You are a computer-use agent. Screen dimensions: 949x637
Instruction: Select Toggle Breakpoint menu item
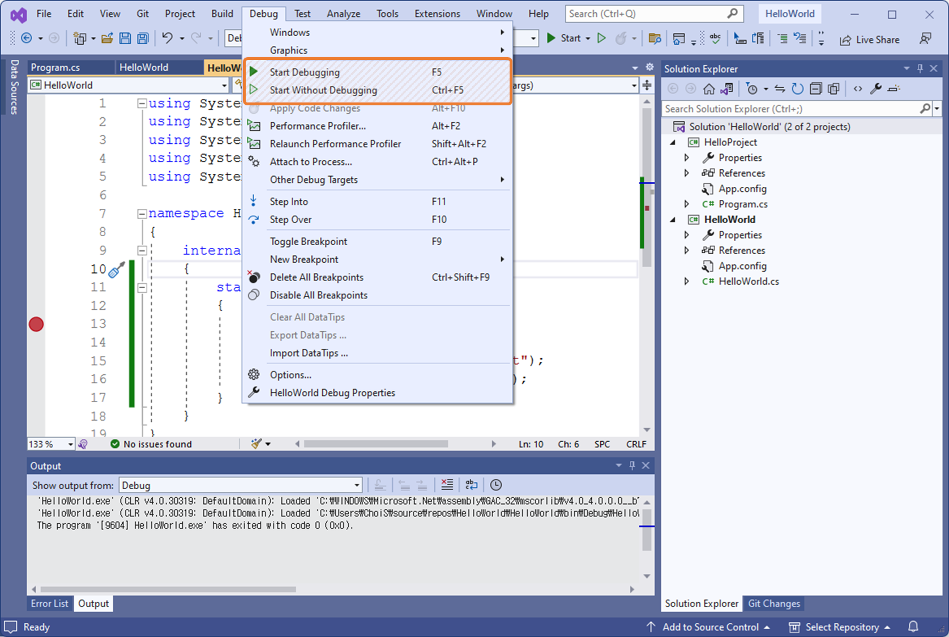(x=378, y=241)
